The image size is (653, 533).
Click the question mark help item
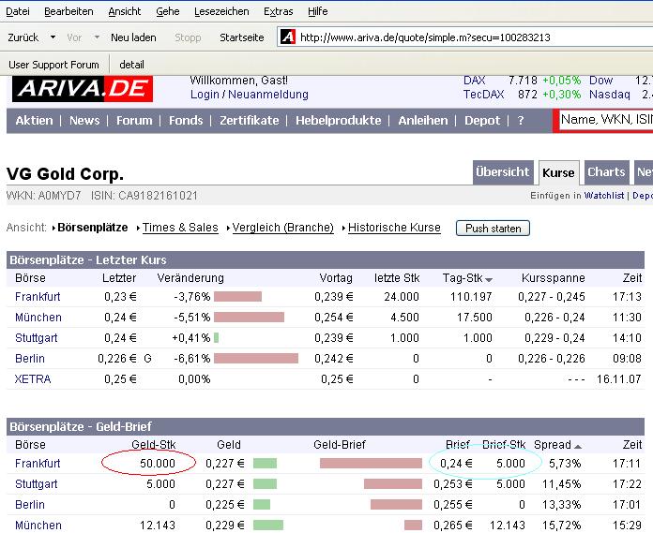click(x=520, y=121)
